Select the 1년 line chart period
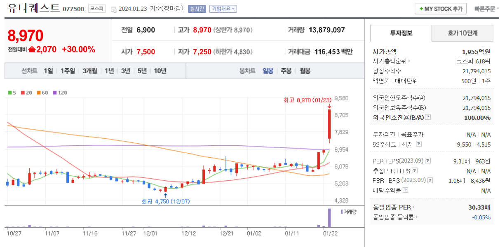Screen dimensions: 500x247 point(109,71)
